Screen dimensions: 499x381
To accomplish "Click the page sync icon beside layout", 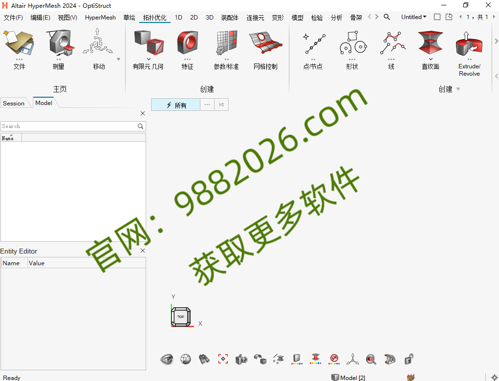I will (x=449, y=17).
